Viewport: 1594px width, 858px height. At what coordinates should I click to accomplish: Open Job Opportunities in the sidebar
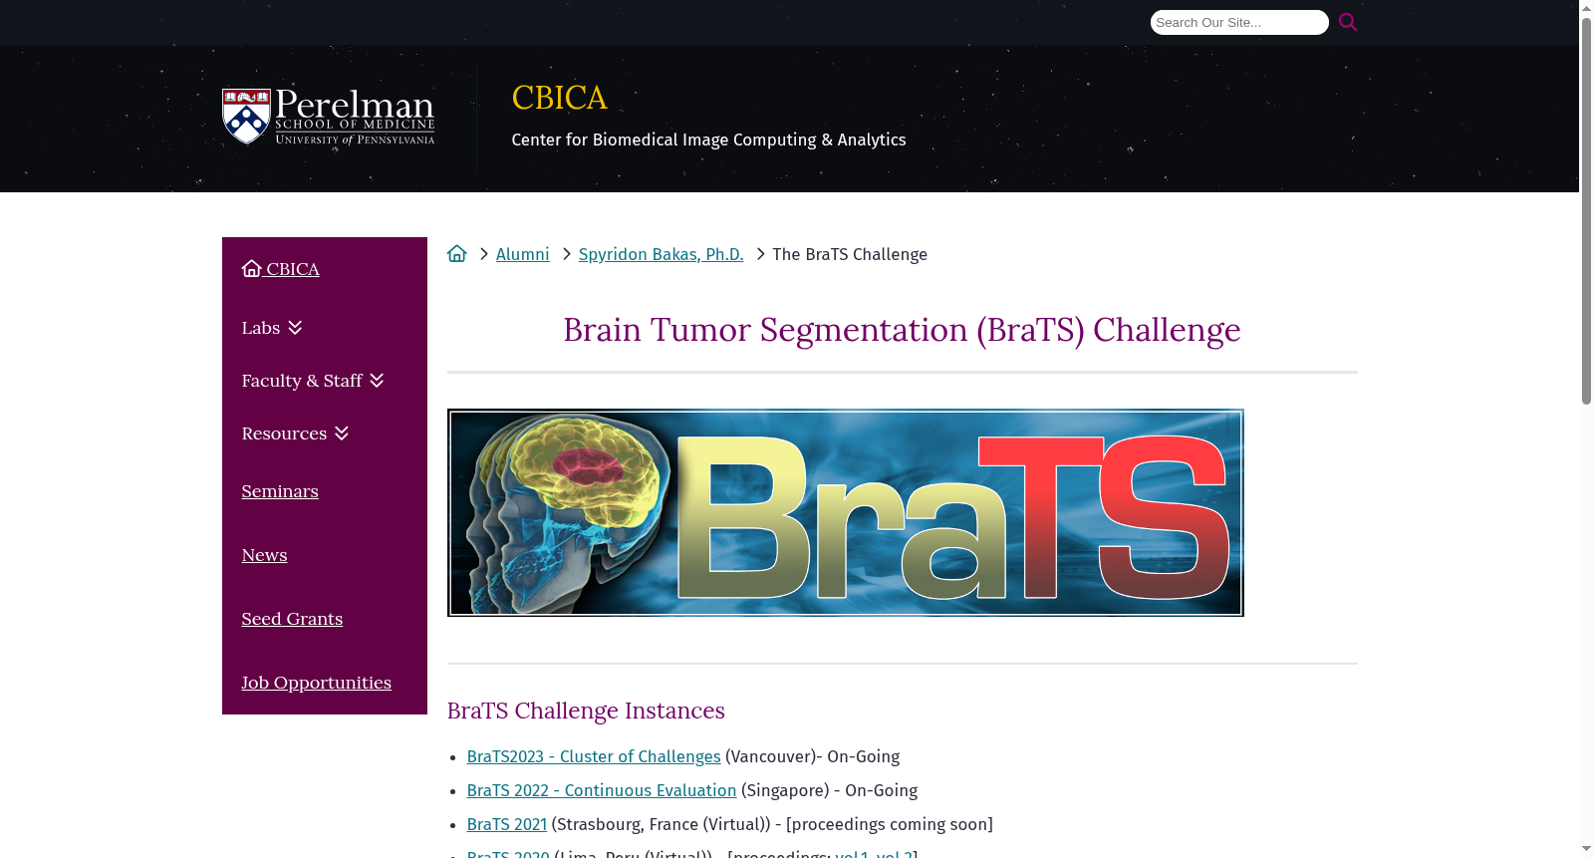317,683
